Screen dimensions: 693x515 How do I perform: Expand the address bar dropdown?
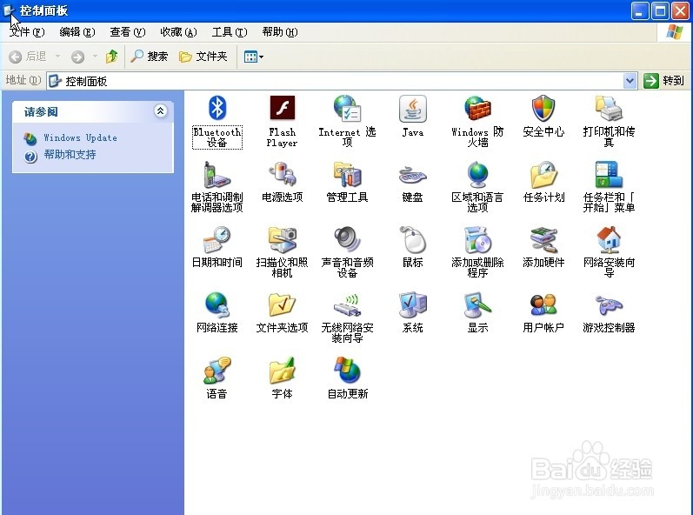click(x=630, y=81)
